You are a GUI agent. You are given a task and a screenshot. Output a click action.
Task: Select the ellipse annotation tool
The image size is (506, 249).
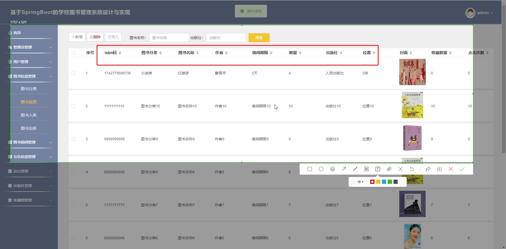point(321,169)
